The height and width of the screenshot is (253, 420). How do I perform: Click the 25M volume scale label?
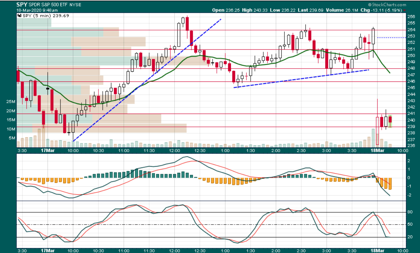(11, 102)
